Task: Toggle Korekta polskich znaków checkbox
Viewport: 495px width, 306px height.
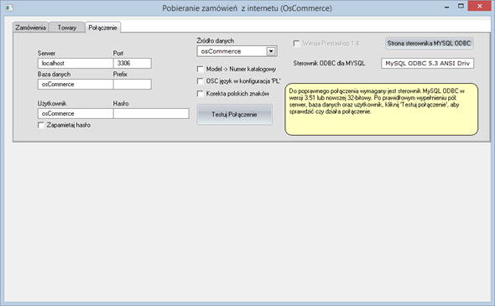Action: 201,94
